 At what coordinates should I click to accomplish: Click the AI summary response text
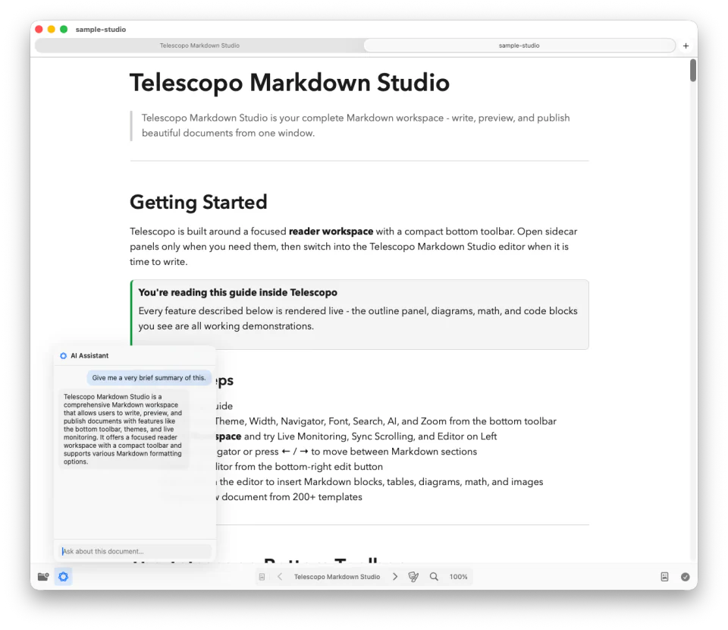click(x=123, y=429)
